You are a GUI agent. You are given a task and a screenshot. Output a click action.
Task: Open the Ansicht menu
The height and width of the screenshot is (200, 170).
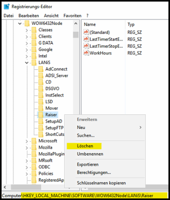click(x=51, y=16)
